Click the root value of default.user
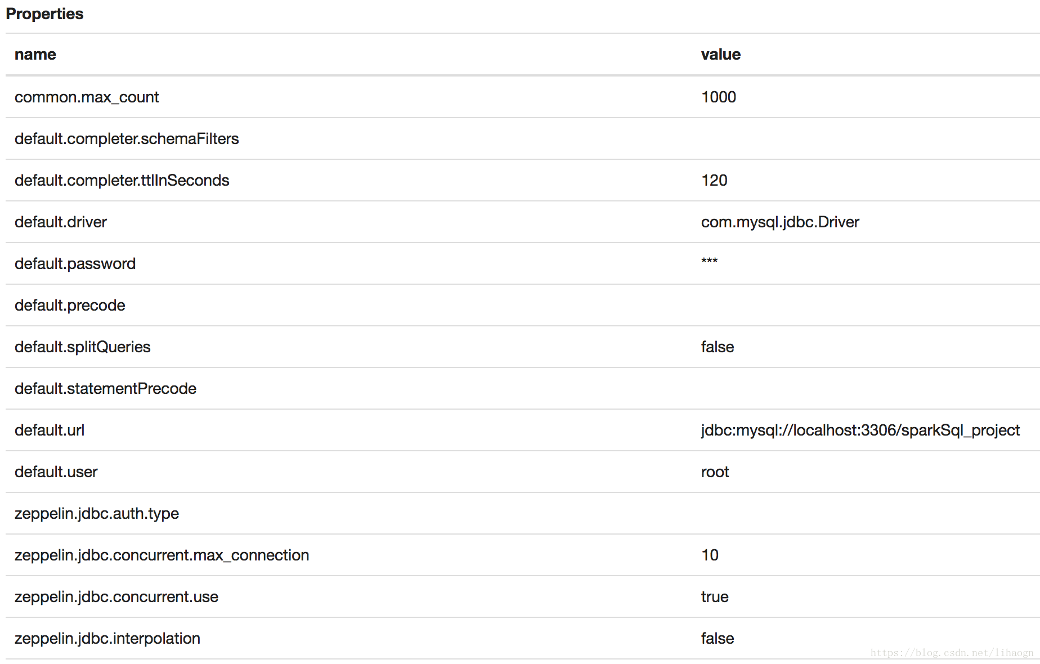The height and width of the screenshot is (664, 1040). (x=715, y=472)
